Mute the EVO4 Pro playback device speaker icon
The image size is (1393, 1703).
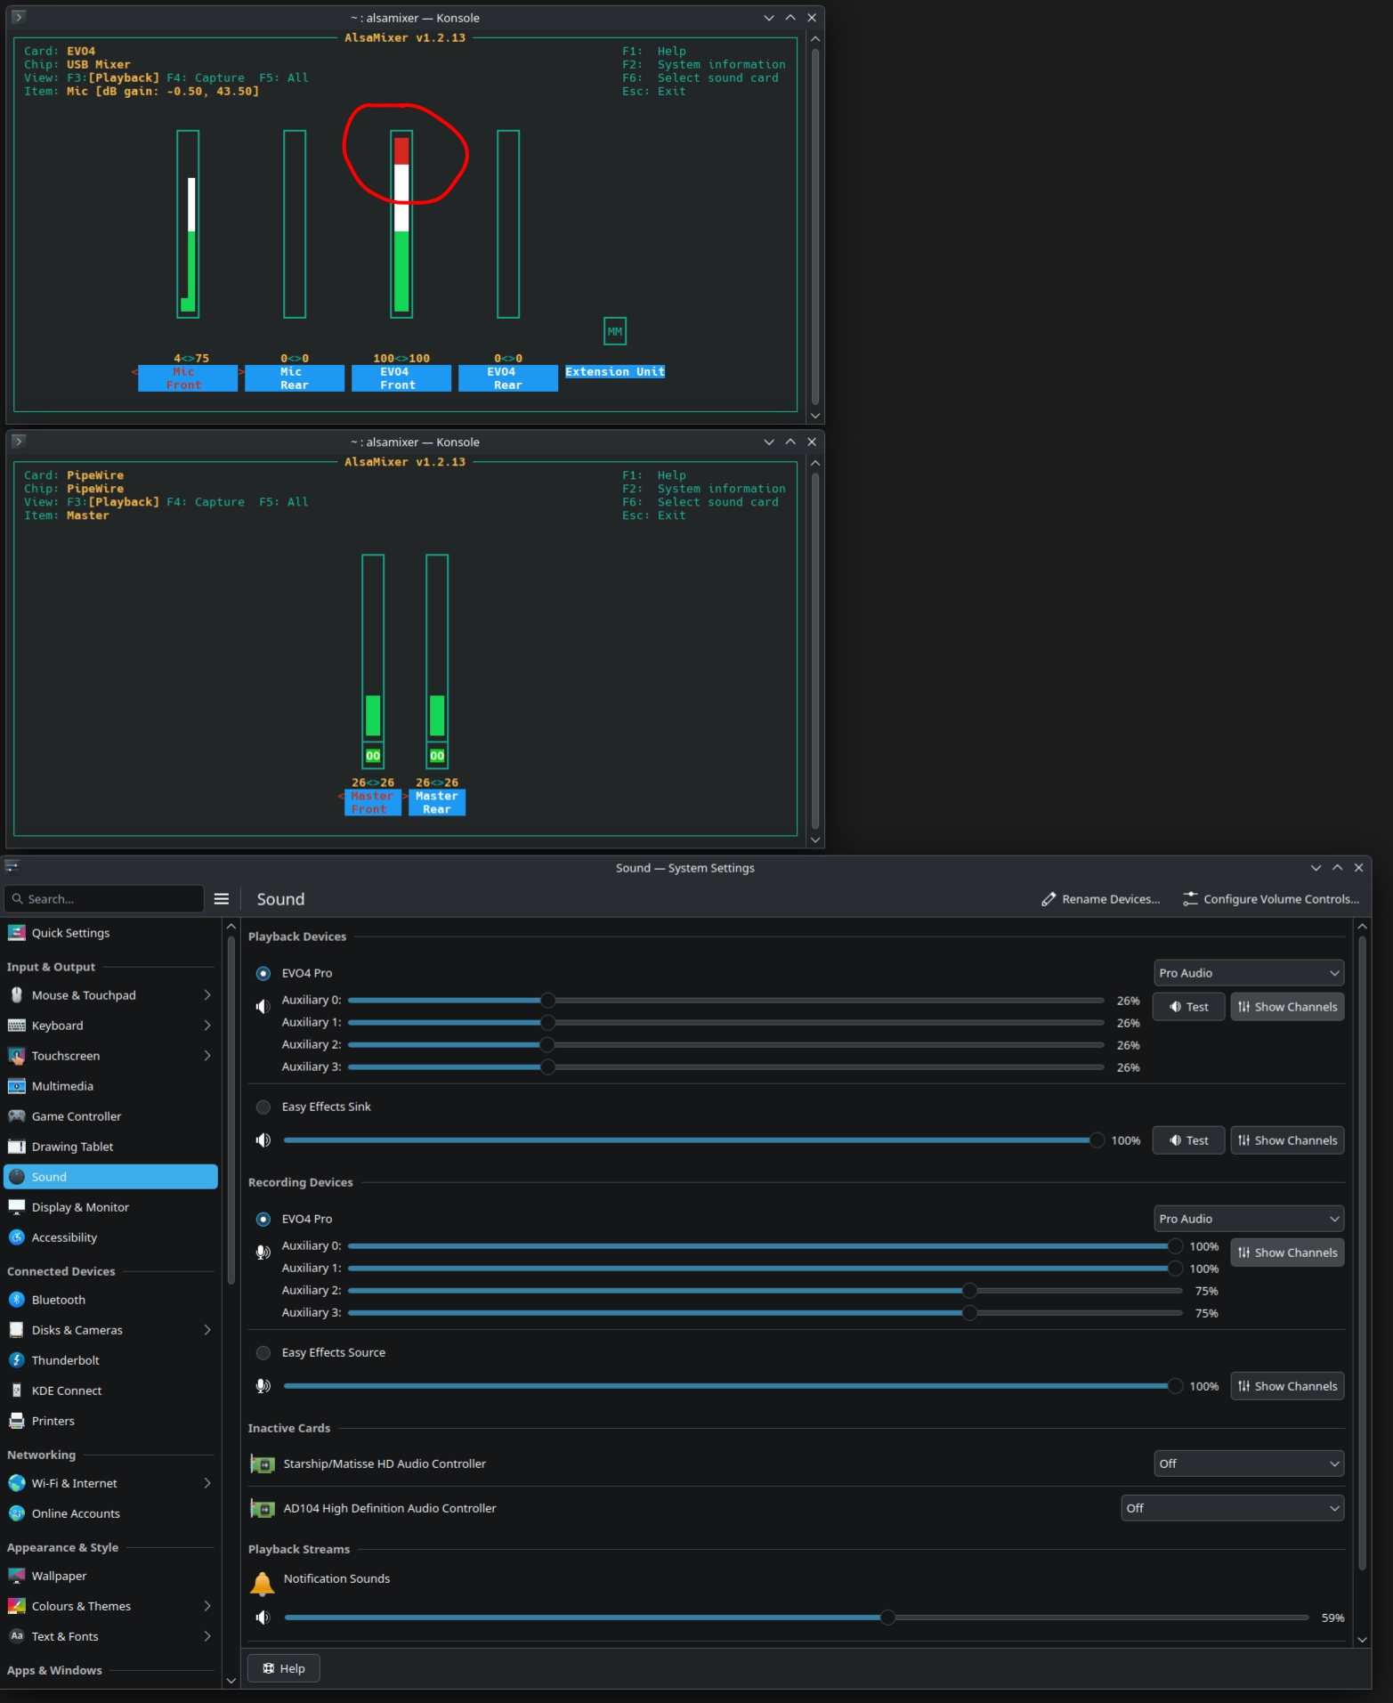tap(263, 1006)
